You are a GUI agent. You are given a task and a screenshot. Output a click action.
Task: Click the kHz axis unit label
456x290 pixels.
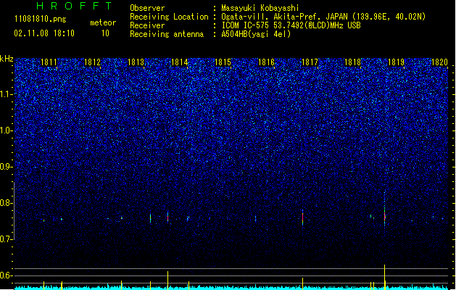click(7, 59)
